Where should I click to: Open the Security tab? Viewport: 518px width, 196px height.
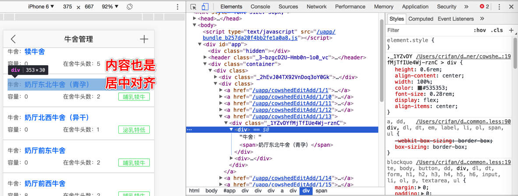(447, 7)
